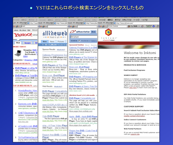Click the IE page icon in altavista address bar
Viewport: 173px width, 145px height.
[85, 23]
